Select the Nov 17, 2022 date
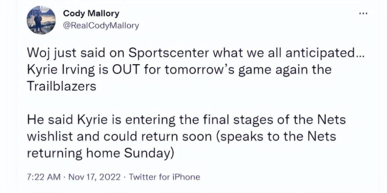Screen dimensions: 387x193 [94, 177]
